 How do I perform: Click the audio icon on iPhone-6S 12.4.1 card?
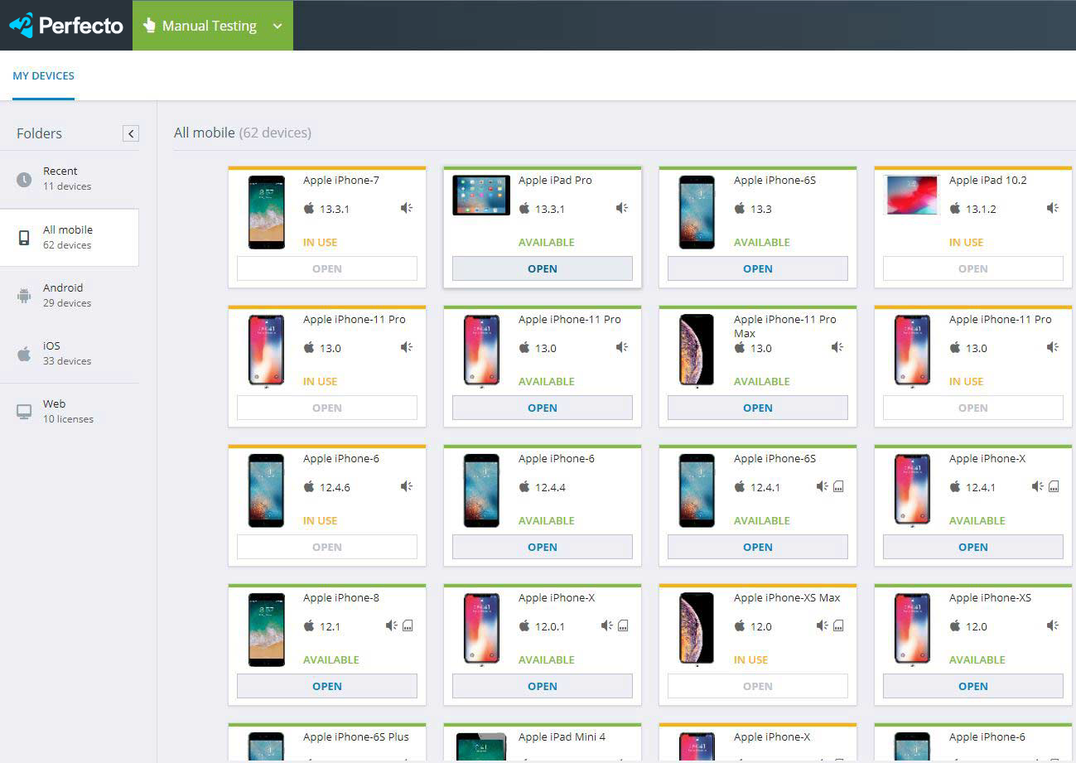coord(822,486)
